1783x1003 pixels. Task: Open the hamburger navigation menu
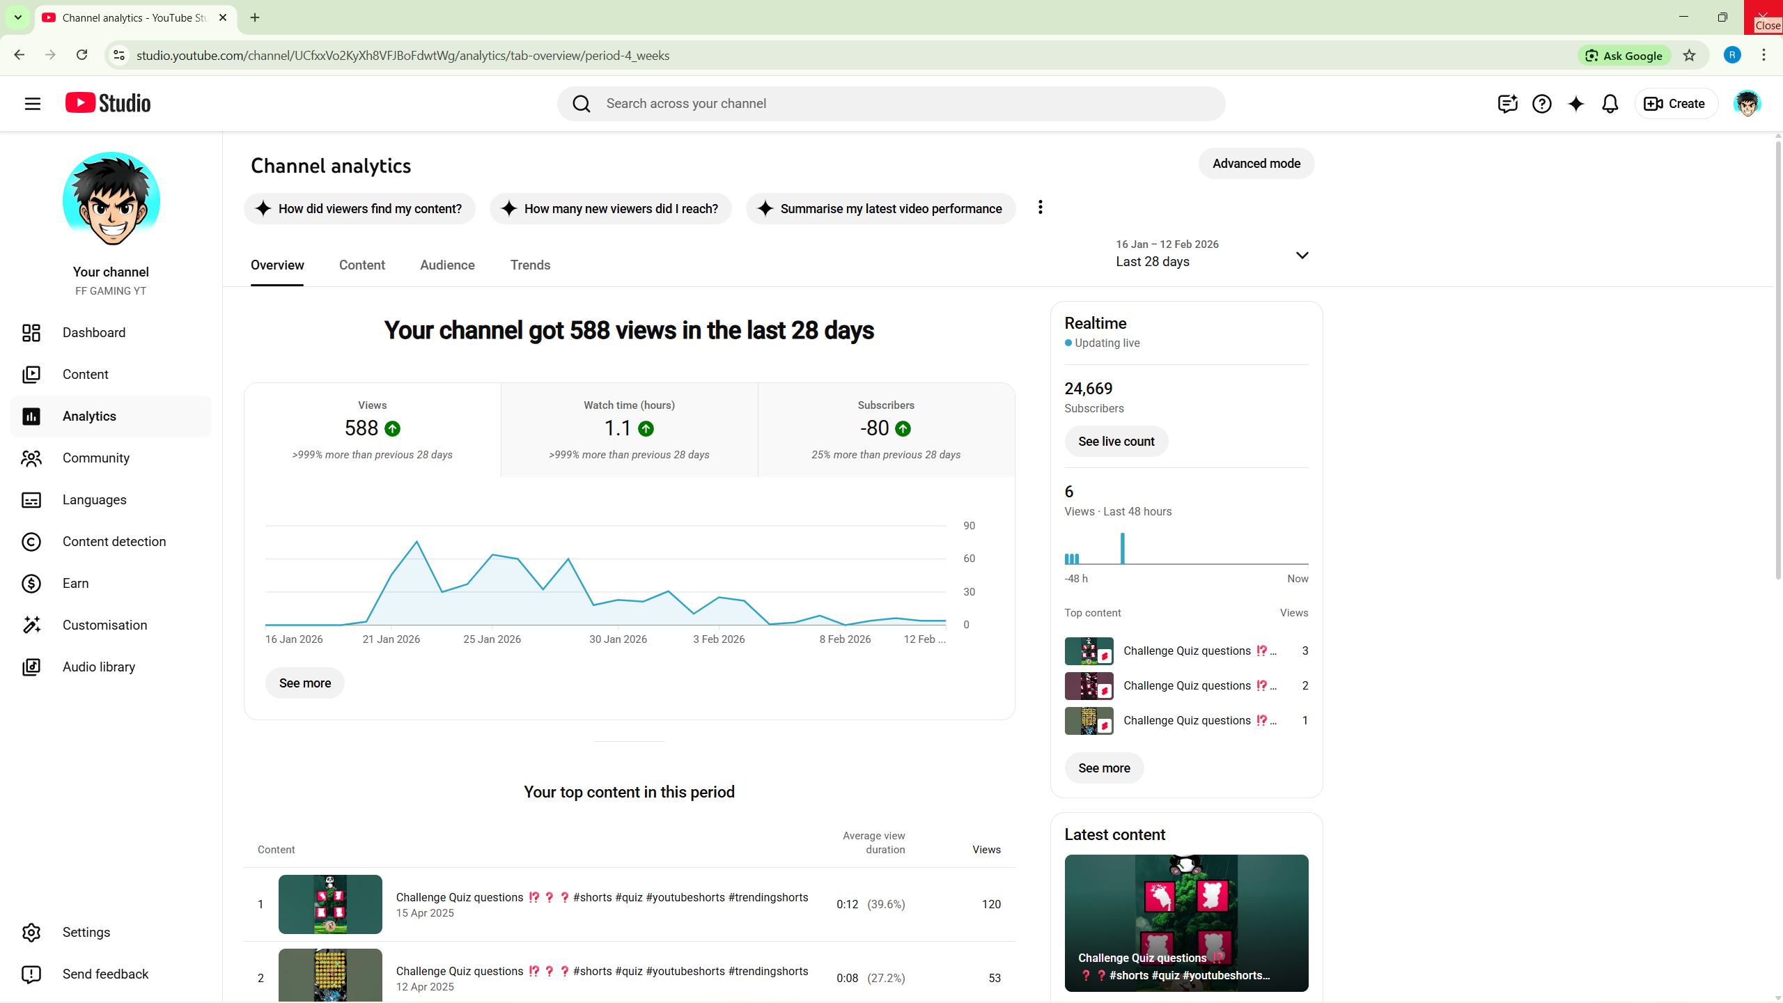coord(32,104)
